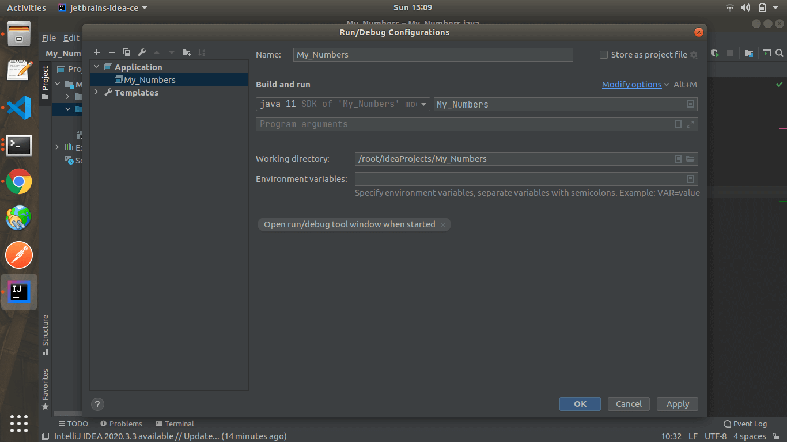Browse for a working directory folder
Viewport: 787px width, 442px height.
point(690,158)
